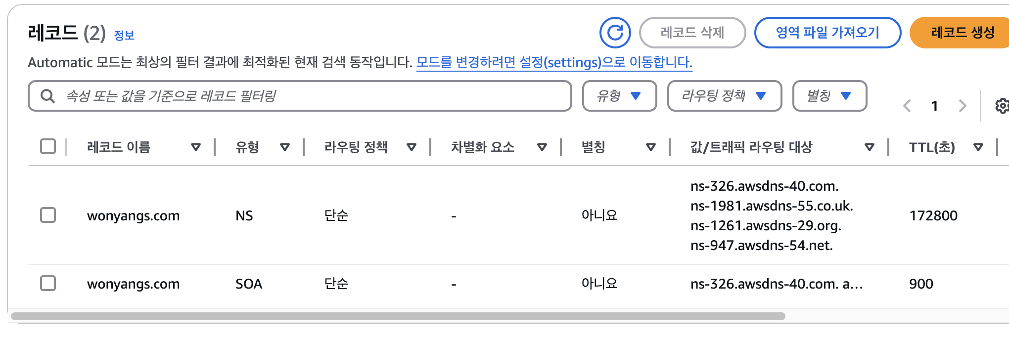Click the previous page chevron

(x=907, y=105)
